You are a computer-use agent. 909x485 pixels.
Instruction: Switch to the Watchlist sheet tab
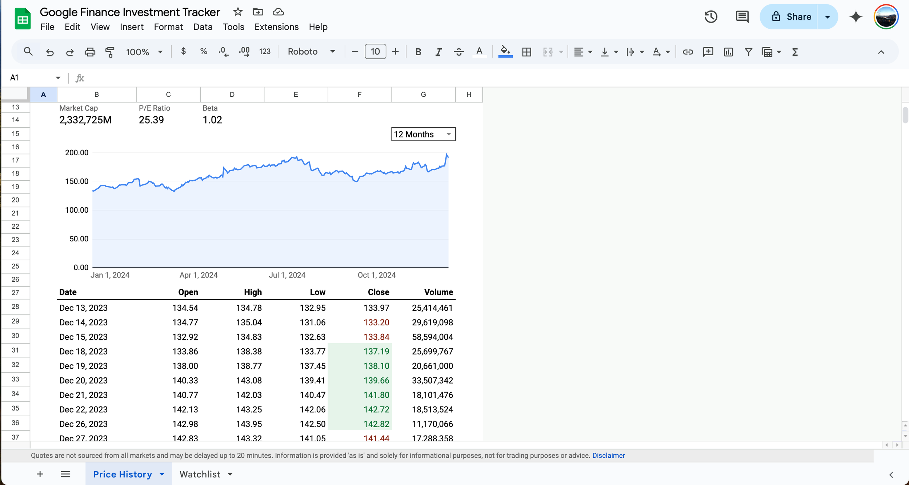pos(200,474)
